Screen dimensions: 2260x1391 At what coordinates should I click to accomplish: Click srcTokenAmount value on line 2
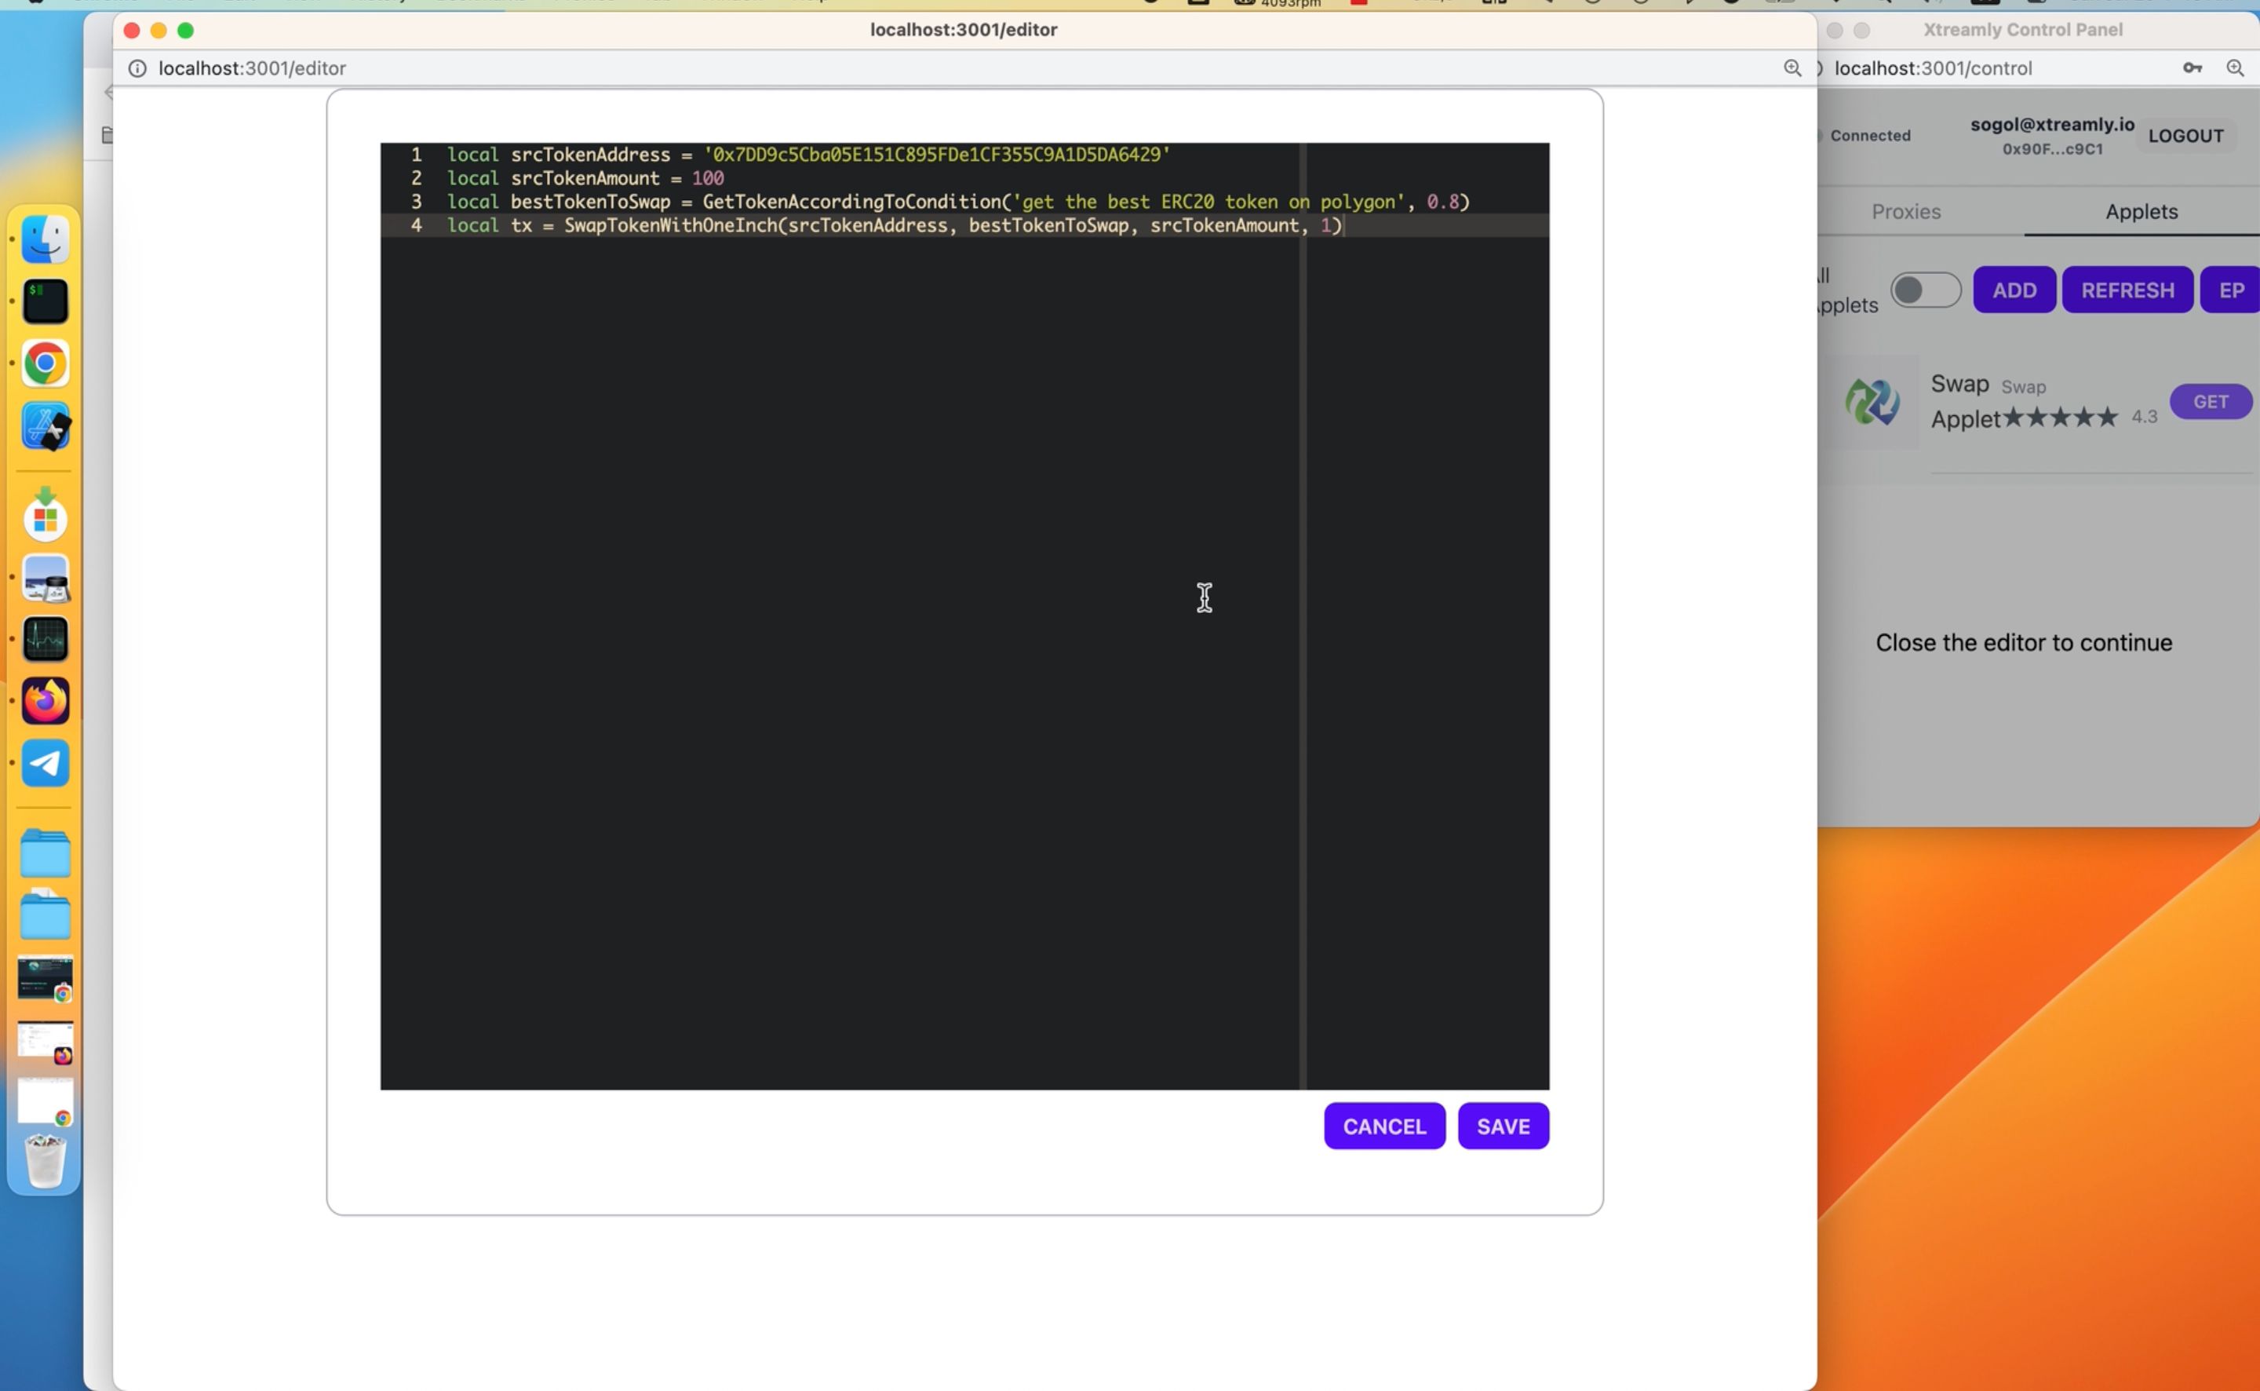coord(705,177)
